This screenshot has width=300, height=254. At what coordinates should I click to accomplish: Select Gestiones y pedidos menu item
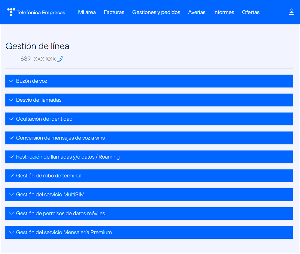pos(156,12)
